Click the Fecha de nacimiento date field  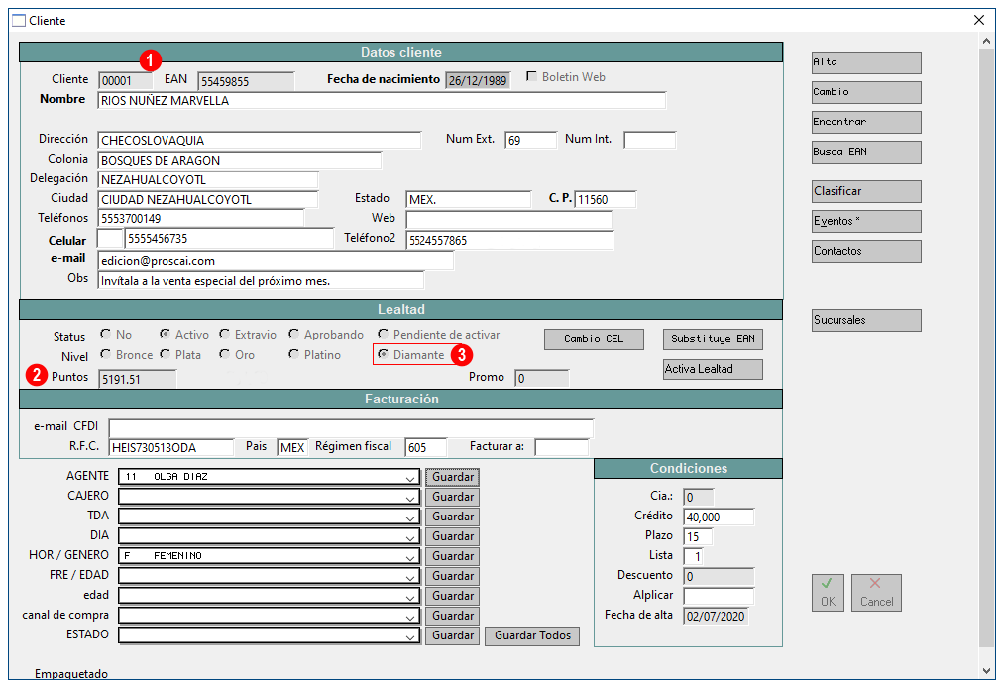coord(478,80)
